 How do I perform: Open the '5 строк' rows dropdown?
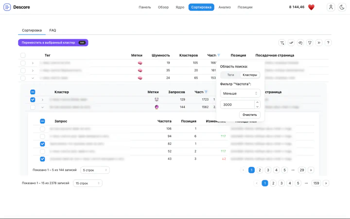pyautogui.click(x=95, y=170)
